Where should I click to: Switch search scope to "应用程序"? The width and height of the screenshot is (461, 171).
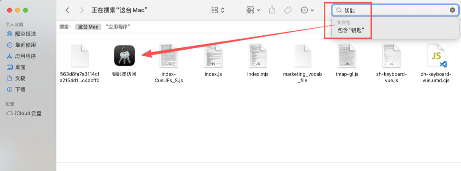(x=118, y=27)
